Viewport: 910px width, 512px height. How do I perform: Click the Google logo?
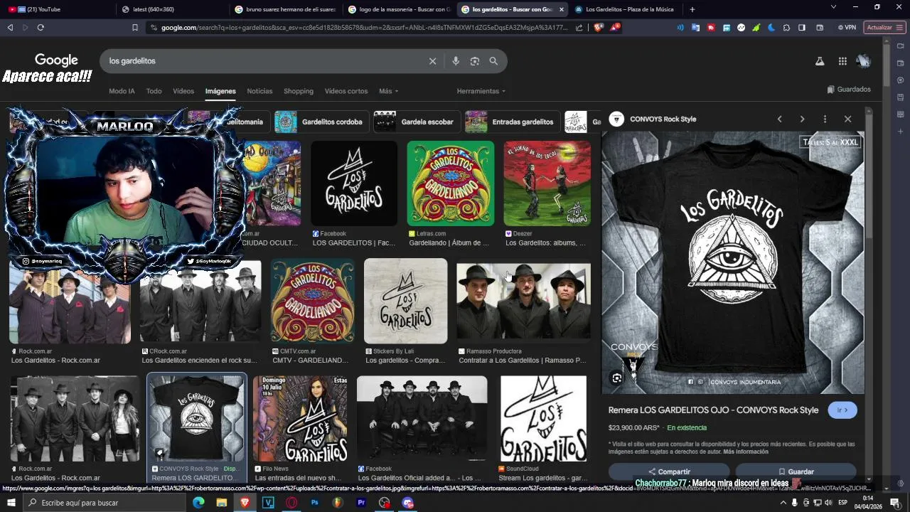[56, 60]
